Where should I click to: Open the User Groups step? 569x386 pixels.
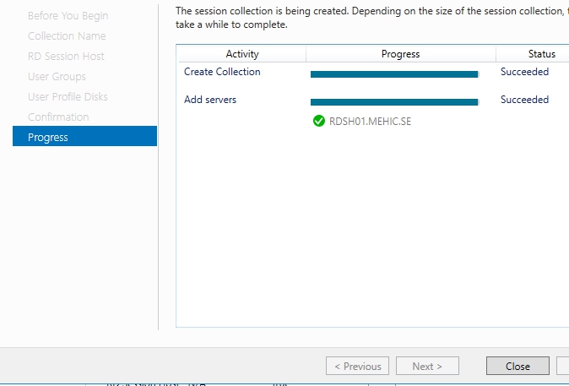(x=57, y=77)
